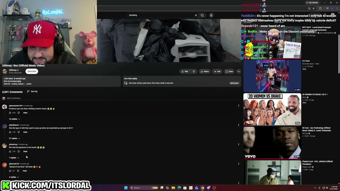
Task: Open Discord from the taskbar
Action: coord(208,188)
